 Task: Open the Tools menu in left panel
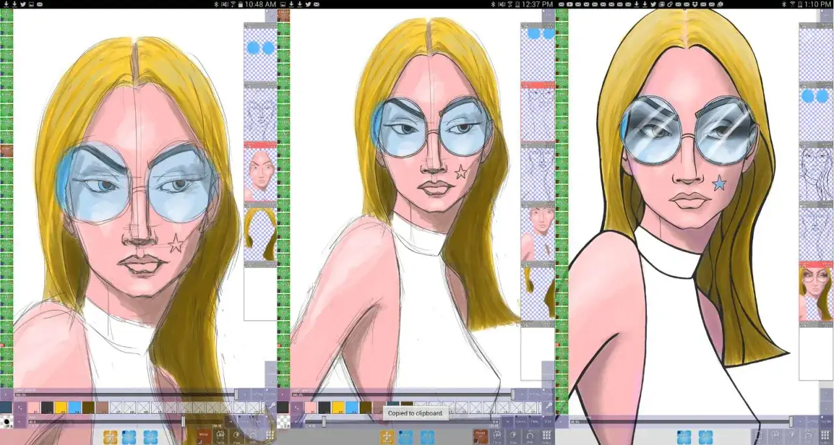(x=220, y=437)
